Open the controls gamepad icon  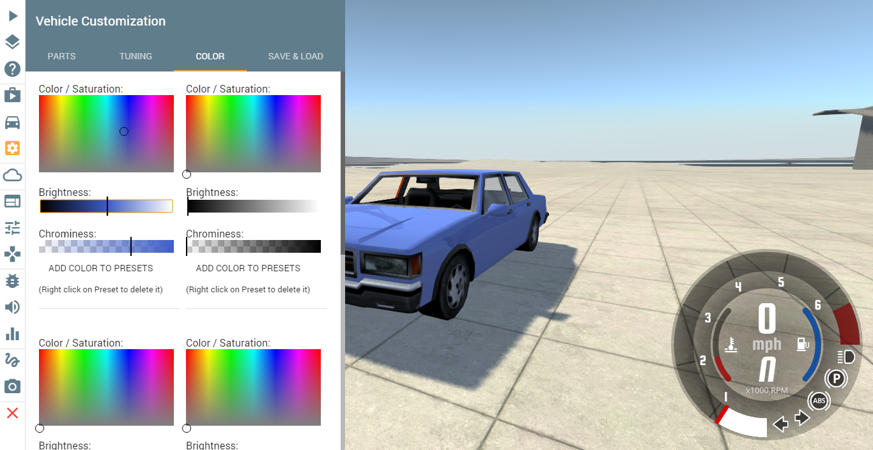pyautogui.click(x=13, y=254)
